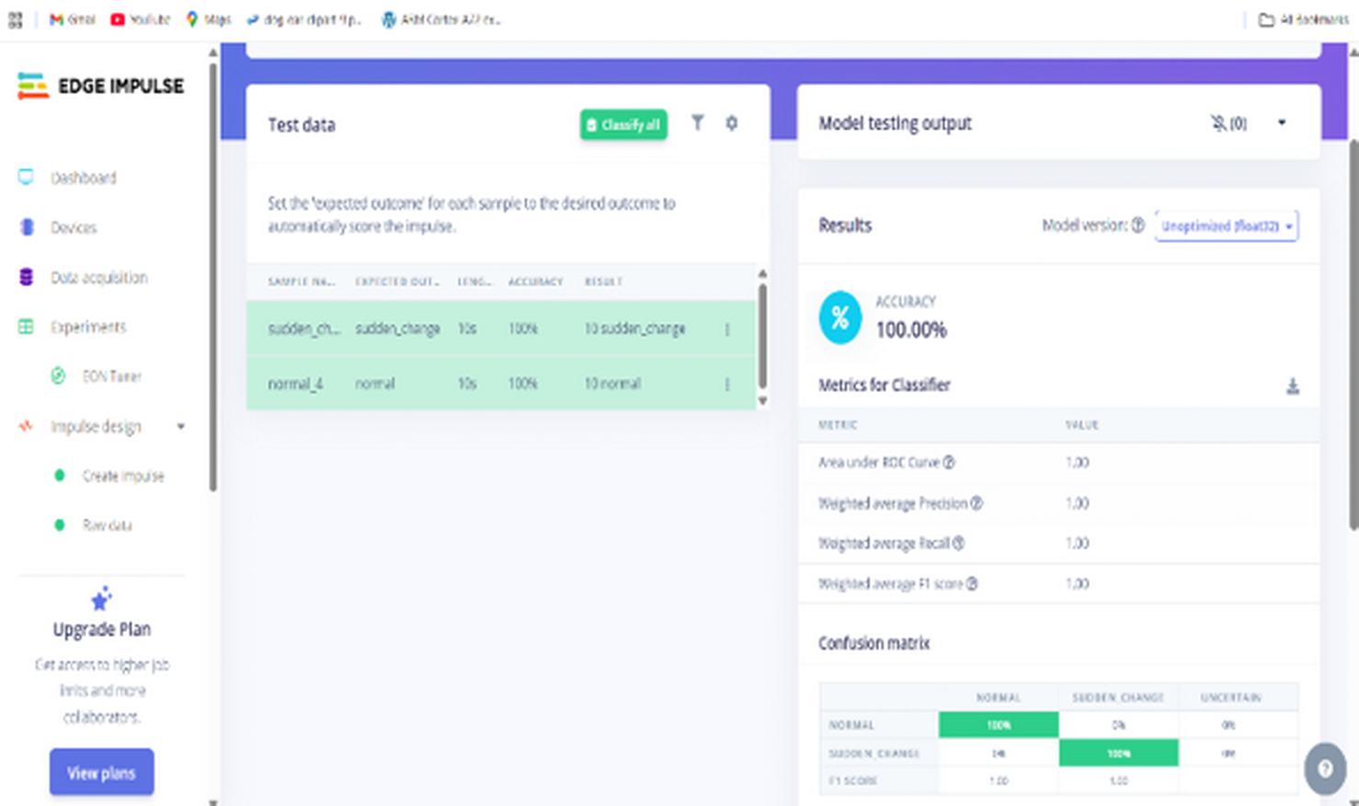Click the test data list scrollbar
1359x806 pixels.
(762, 336)
